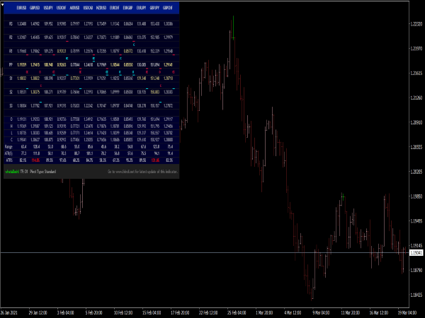Viewport: 425px width, 318px height.
Task: Select the GBPJPY column header
Action: 154,8
